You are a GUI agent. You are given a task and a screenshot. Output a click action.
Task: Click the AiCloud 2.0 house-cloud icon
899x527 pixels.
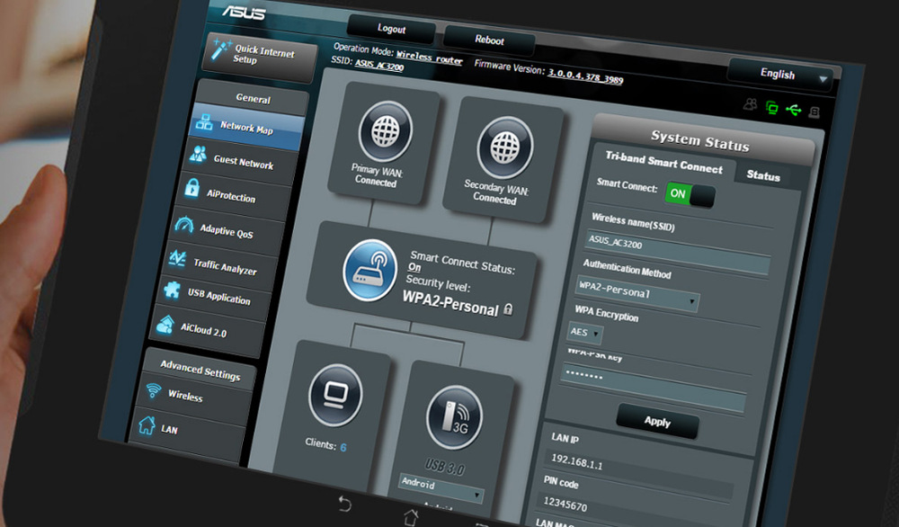pos(165,326)
